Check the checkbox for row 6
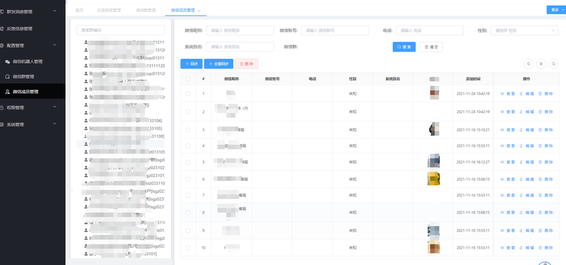 [187, 179]
